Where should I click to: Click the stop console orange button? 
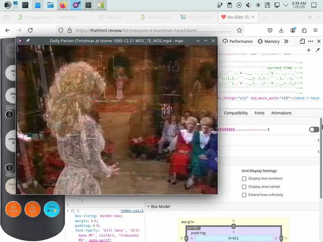click(13, 209)
